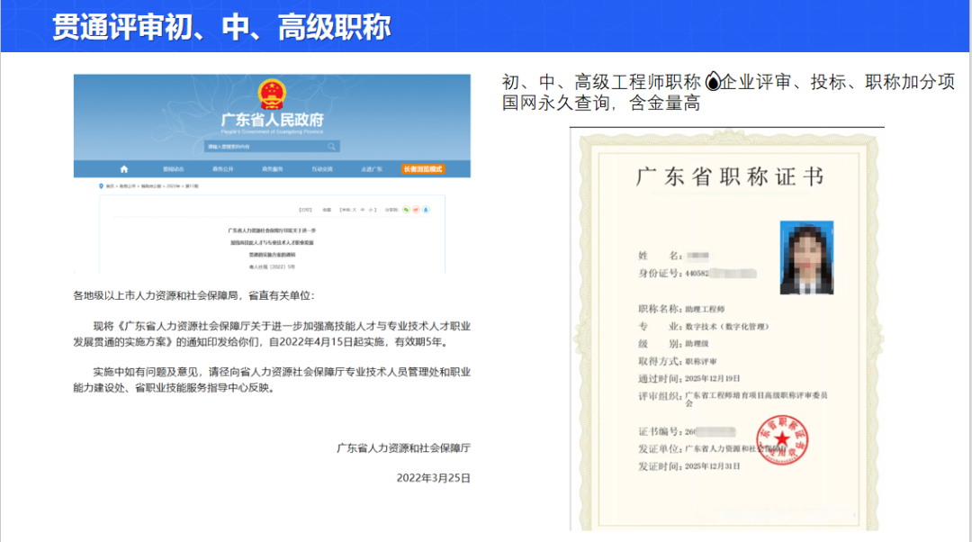
Task: Click the paragraph starting 实施中如有问题及意见
Action: tap(272, 380)
